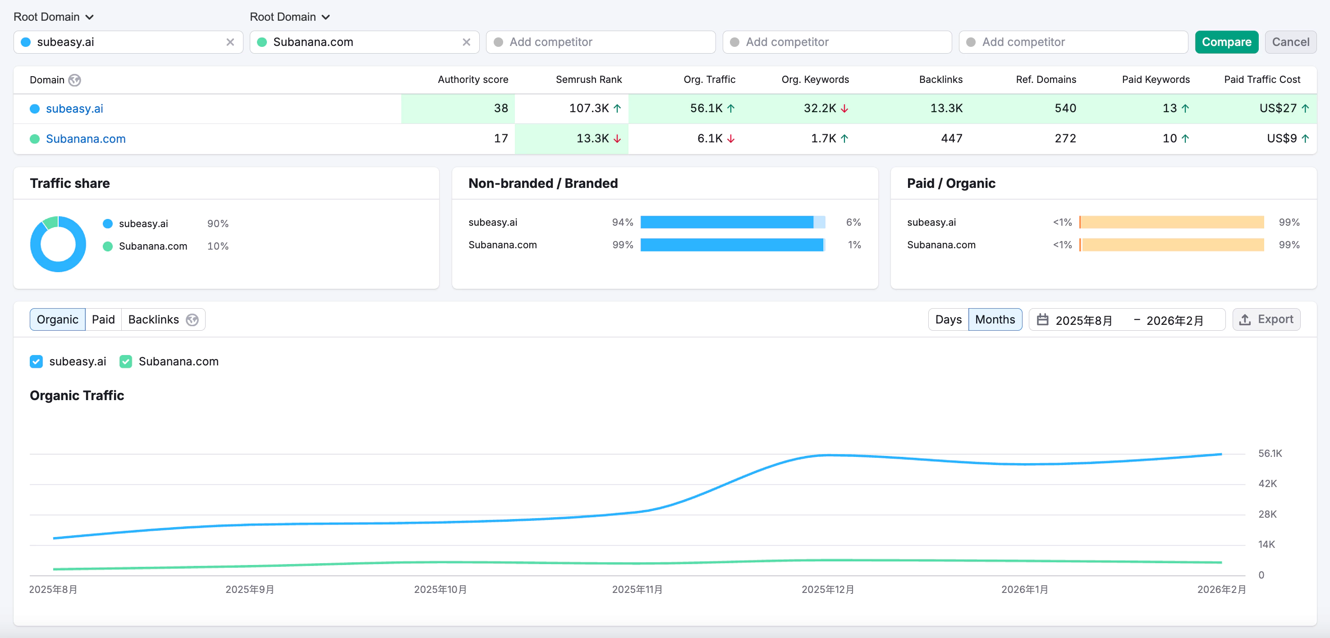The height and width of the screenshot is (638, 1330).
Task: Focus the second Add competitor input
Action: click(x=837, y=42)
